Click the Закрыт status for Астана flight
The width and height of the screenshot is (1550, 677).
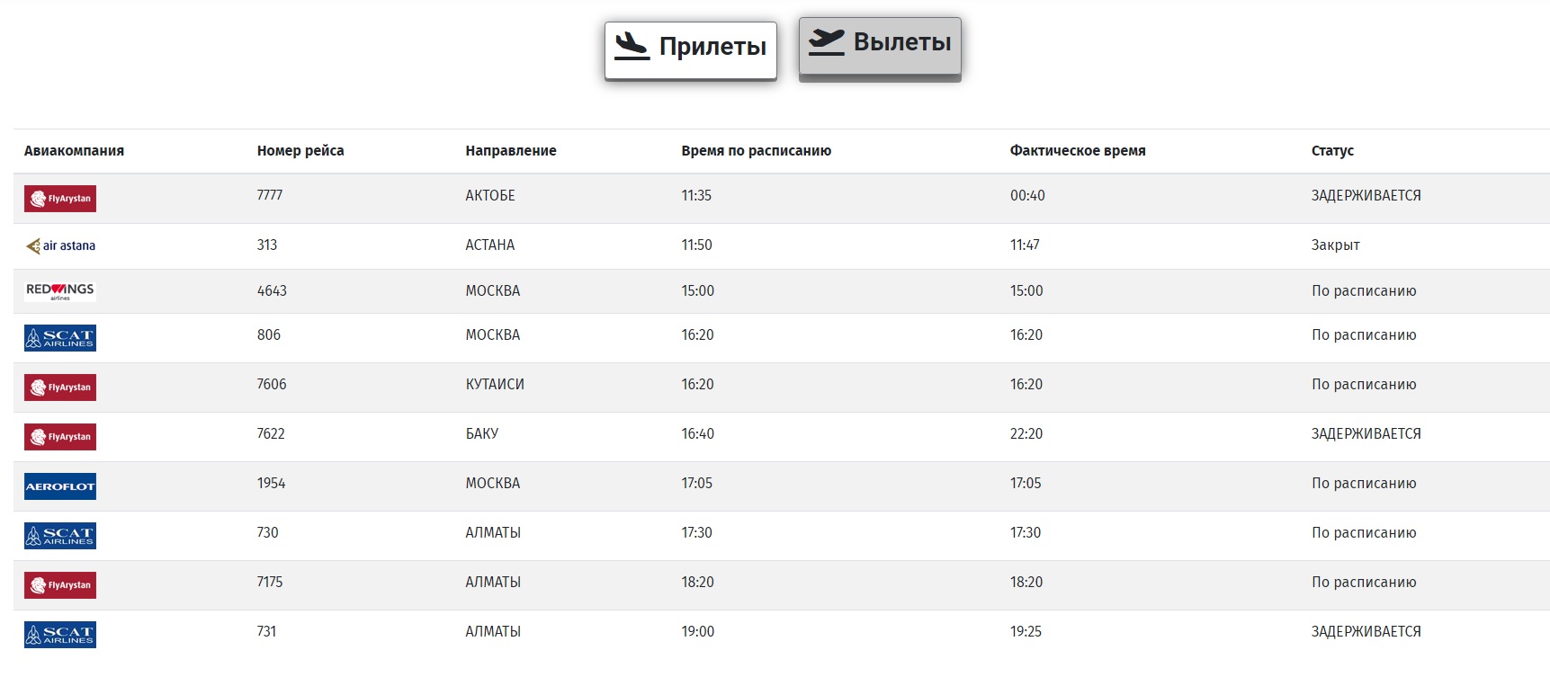pyautogui.click(x=1335, y=245)
